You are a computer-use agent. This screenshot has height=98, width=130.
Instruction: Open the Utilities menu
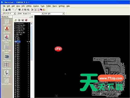[29, 6]
